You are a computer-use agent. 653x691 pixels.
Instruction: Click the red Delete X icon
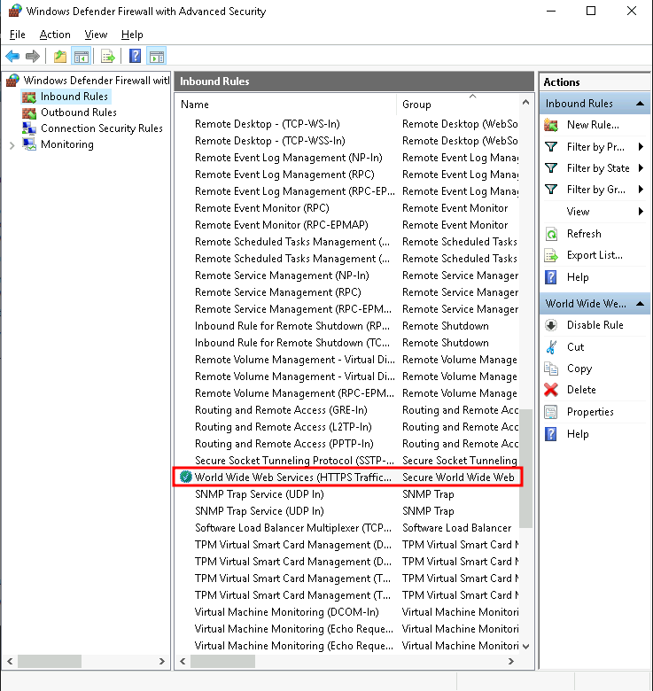coord(551,390)
